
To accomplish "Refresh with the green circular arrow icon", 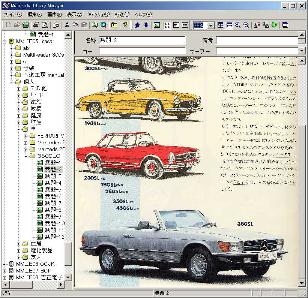I will [x=274, y=25].
